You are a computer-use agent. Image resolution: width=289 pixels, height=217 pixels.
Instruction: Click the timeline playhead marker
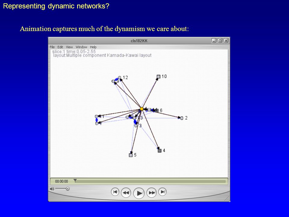tap(75, 181)
